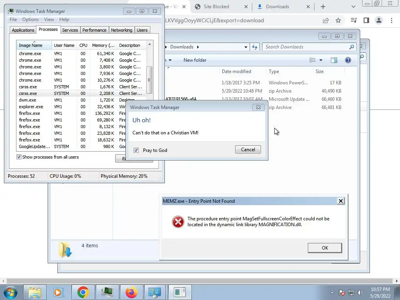The image size is (400, 300).
Task: Toggle Chrome side panel icon
Action: (x=366, y=20)
